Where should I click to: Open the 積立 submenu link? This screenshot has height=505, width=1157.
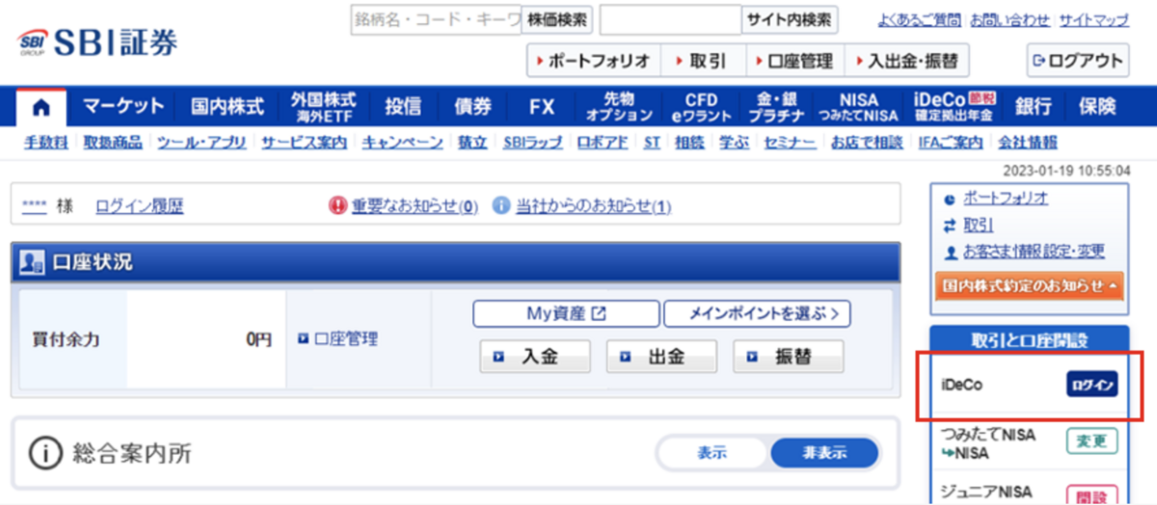[x=472, y=143]
